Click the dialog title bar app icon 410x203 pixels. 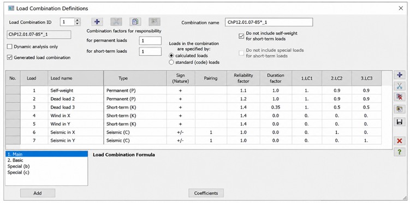pyautogui.click(x=11, y=8)
